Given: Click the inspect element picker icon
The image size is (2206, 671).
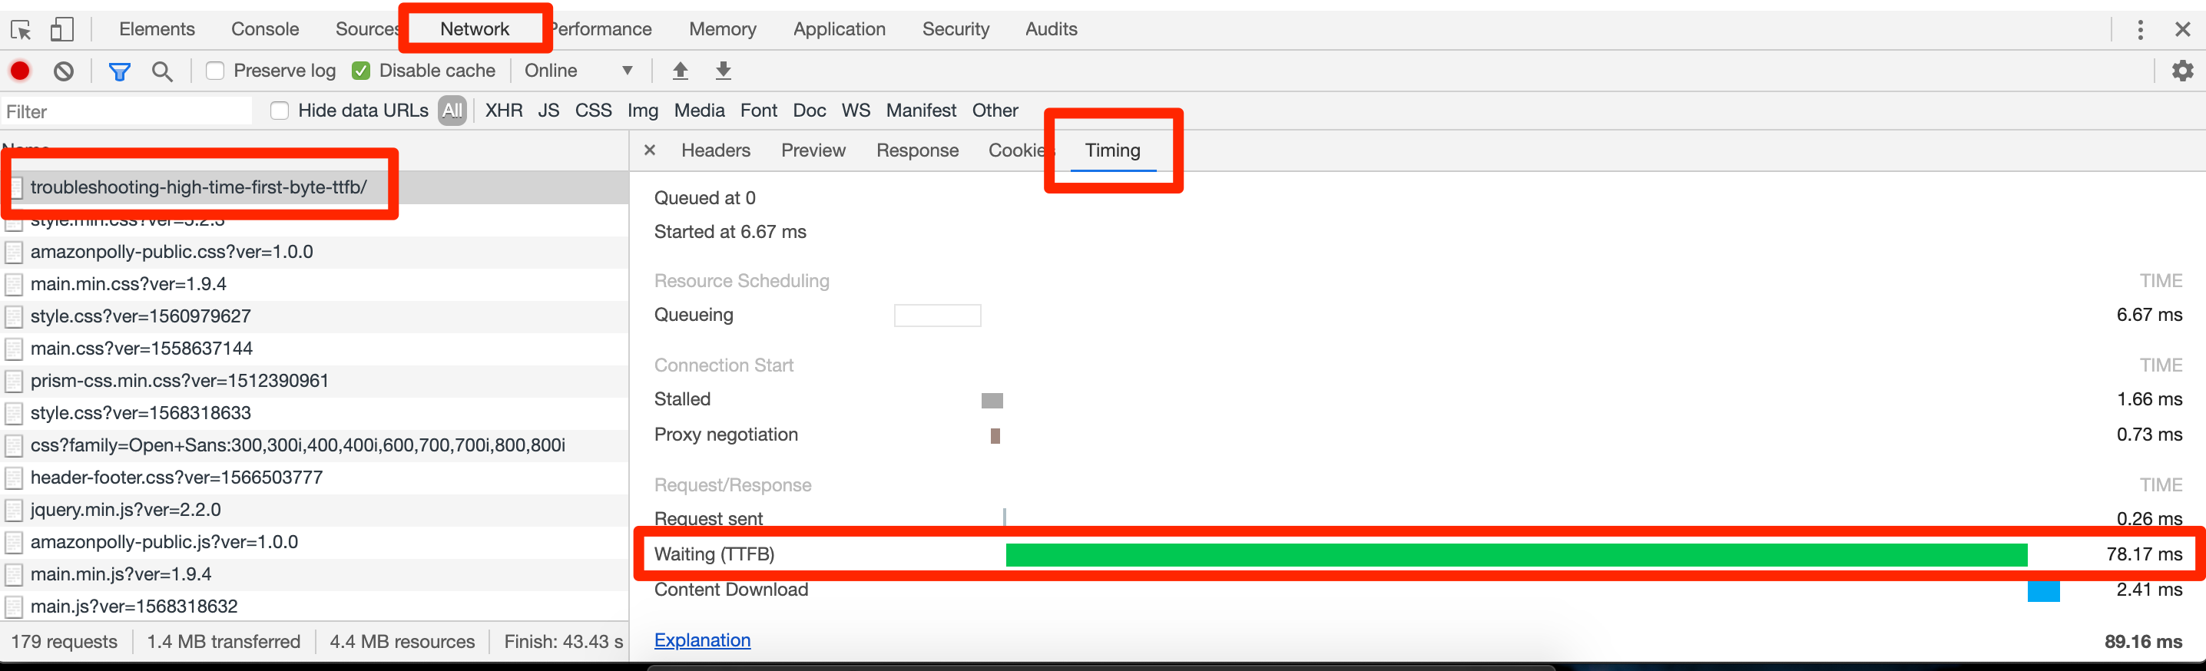Looking at the screenshot, I should (21, 30).
